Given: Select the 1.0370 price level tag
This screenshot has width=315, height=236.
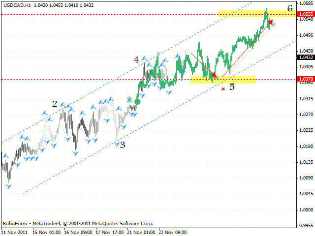Looking at the screenshot, I should pos(306,79).
